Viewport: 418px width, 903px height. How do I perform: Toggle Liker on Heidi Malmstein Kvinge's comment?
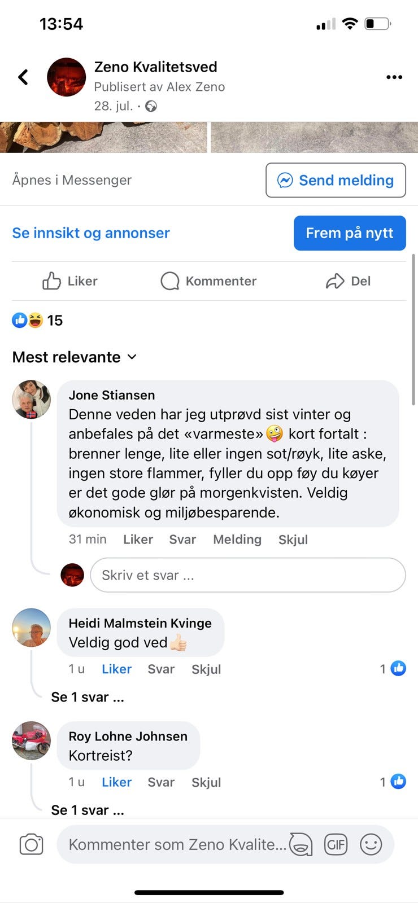(116, 669)
